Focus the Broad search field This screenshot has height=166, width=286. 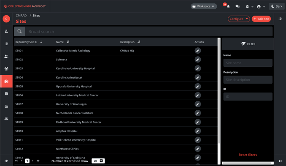148,31
